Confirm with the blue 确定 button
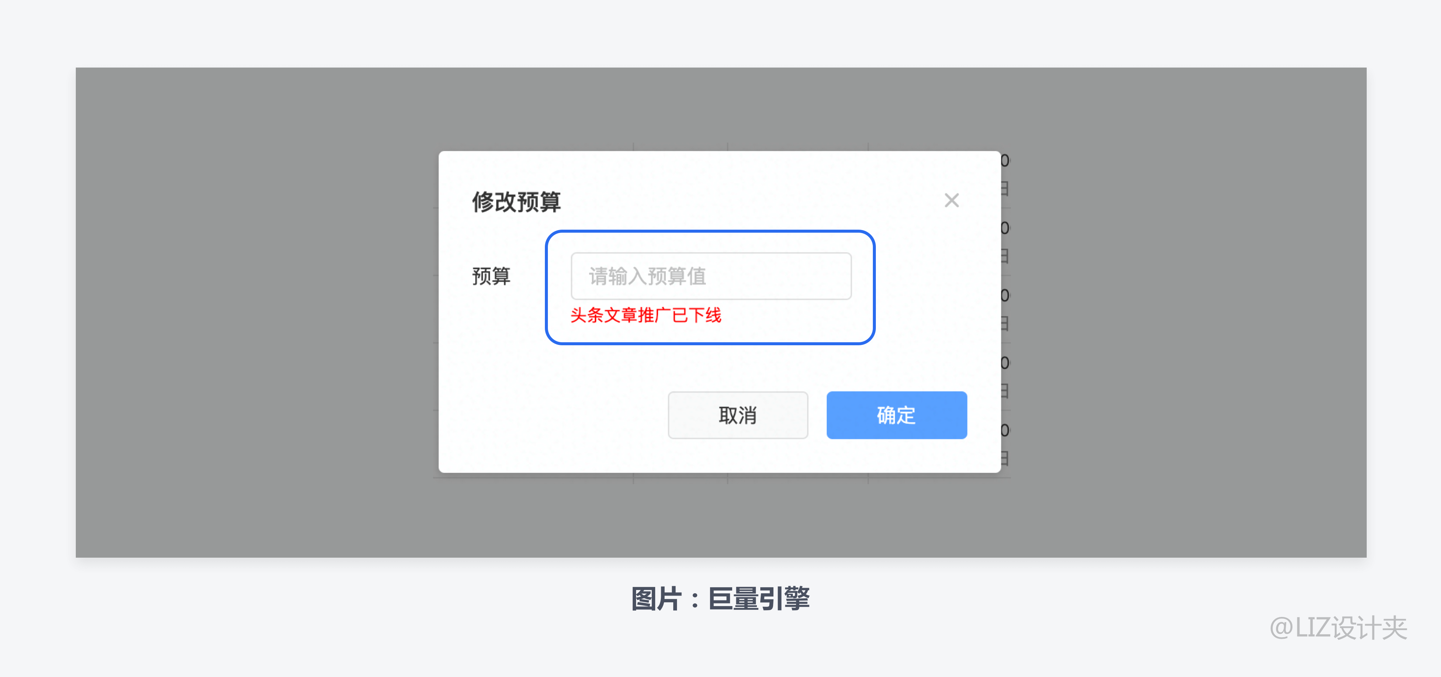1441x677 pixels. pyautogui.click(x=897, y=415)
